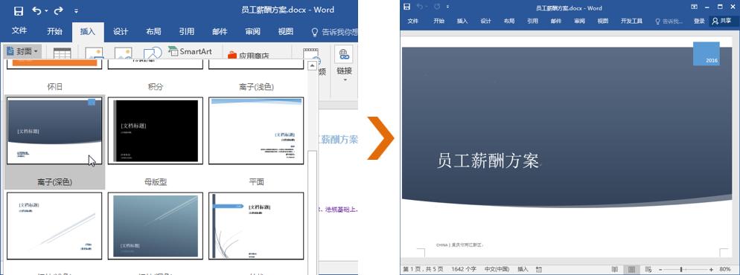Open Quick Access customize dropdown, right window

click(448, 7)
